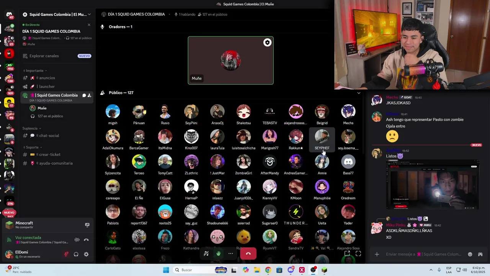Close the live stage banner

point(89,25)
